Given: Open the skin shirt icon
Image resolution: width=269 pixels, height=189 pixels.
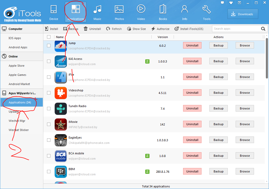Looking at the screenshot, I should (231, 3).
